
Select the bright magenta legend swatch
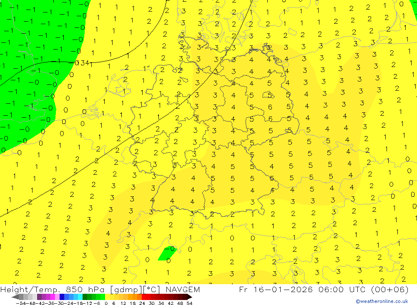click(53, 297)
